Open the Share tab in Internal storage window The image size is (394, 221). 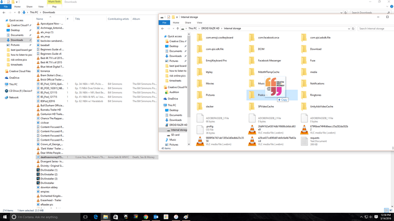188,22
